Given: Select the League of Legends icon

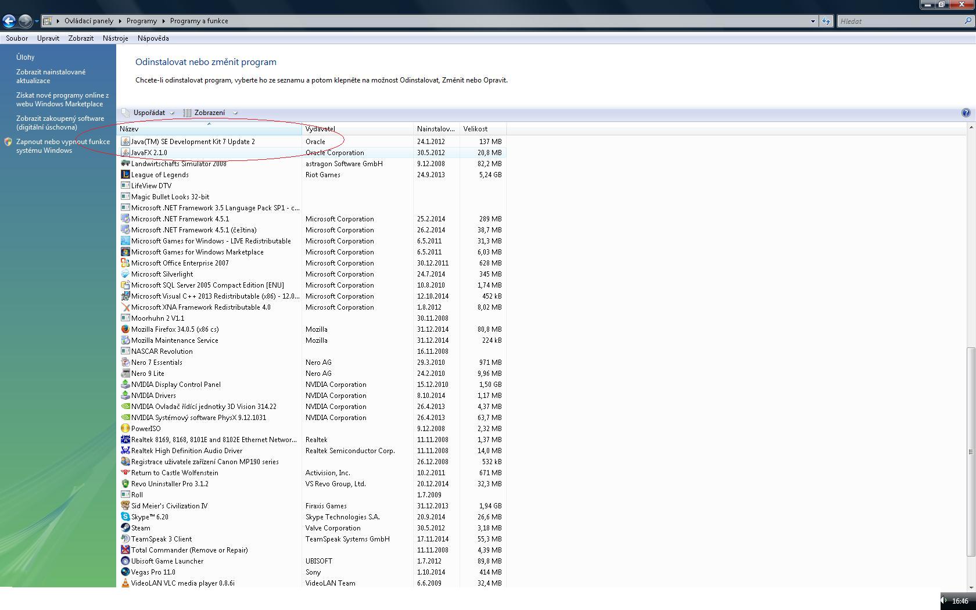Looking at the screenshot, I should click(125, 175).
